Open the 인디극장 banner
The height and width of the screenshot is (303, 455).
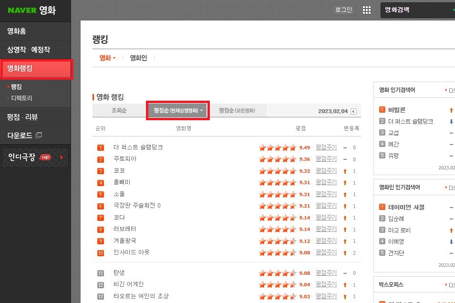click(x=35, y=157)
